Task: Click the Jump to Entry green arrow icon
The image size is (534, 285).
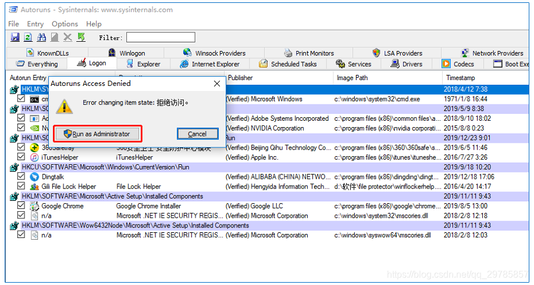Action: coord(81,37)
